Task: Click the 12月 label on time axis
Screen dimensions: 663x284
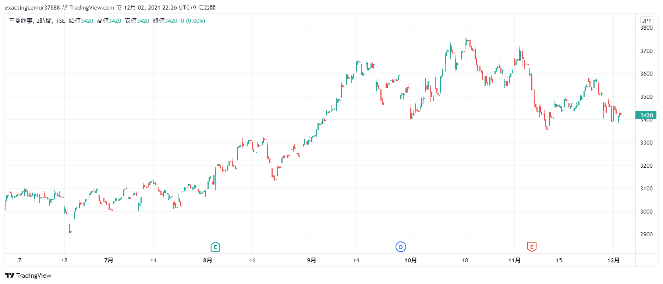Action: click(613, 260)
